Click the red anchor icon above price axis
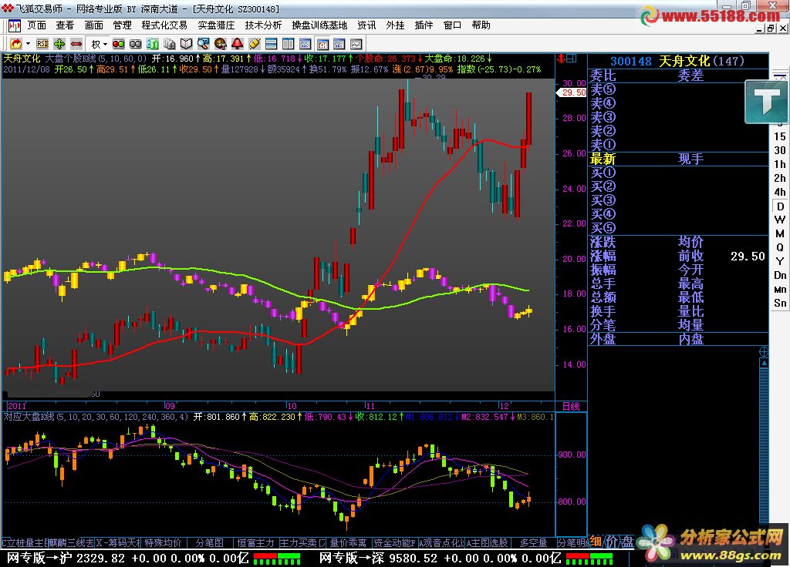The width and height of the screenshot is (790, 567). click(561, 59)
